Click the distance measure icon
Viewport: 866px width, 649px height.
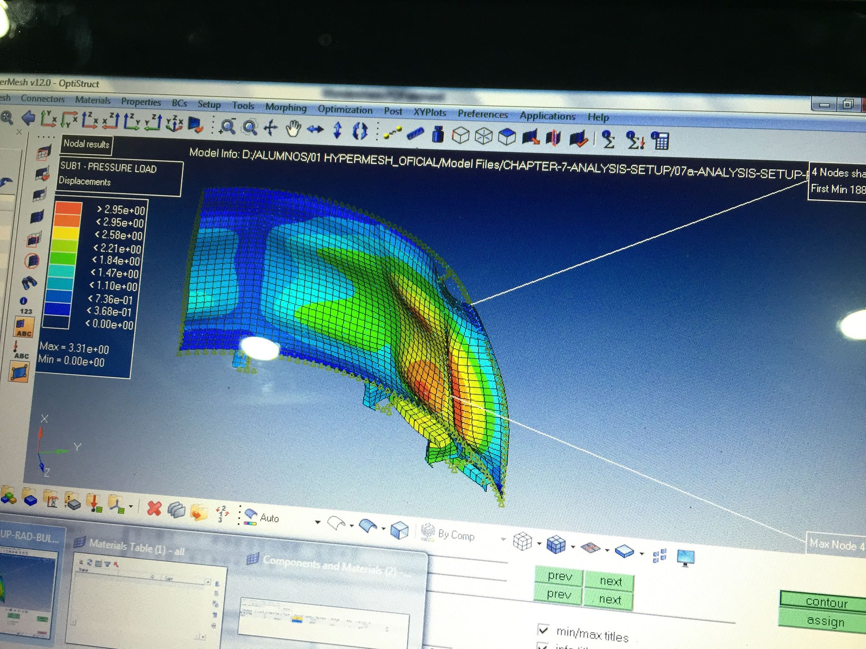(x=393, y=133)
